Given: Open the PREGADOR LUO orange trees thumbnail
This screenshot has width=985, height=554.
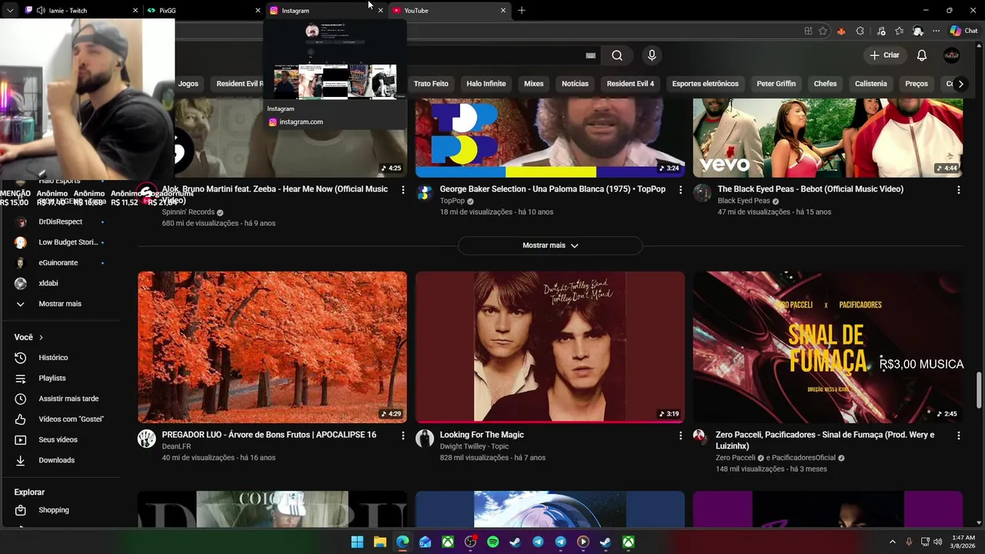Looking at the screenshot, I should [x=272, y=347].
